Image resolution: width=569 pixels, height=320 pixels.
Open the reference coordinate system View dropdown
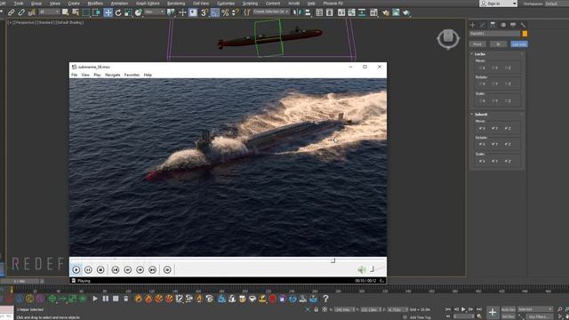tap(155, 12)
